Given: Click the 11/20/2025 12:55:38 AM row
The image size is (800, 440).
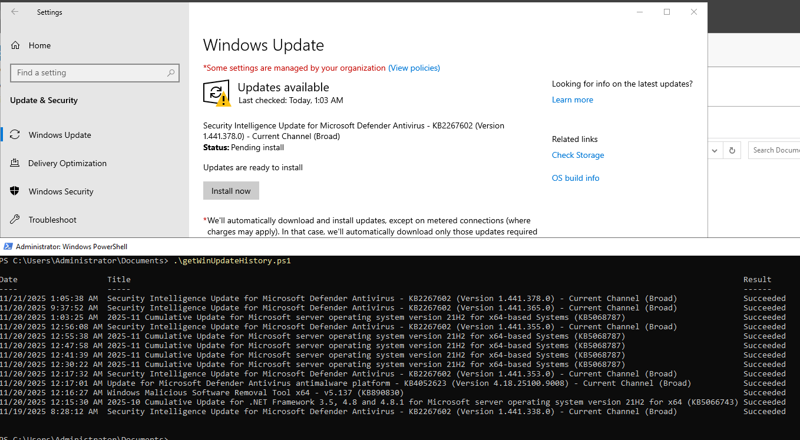Looking at the screenshot, I should 393,336.
